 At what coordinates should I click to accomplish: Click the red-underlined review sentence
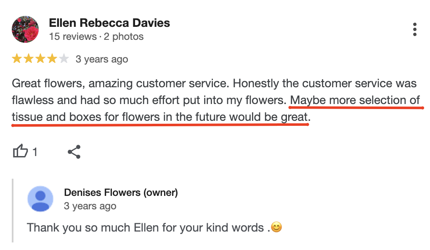(x=168, y=117)
